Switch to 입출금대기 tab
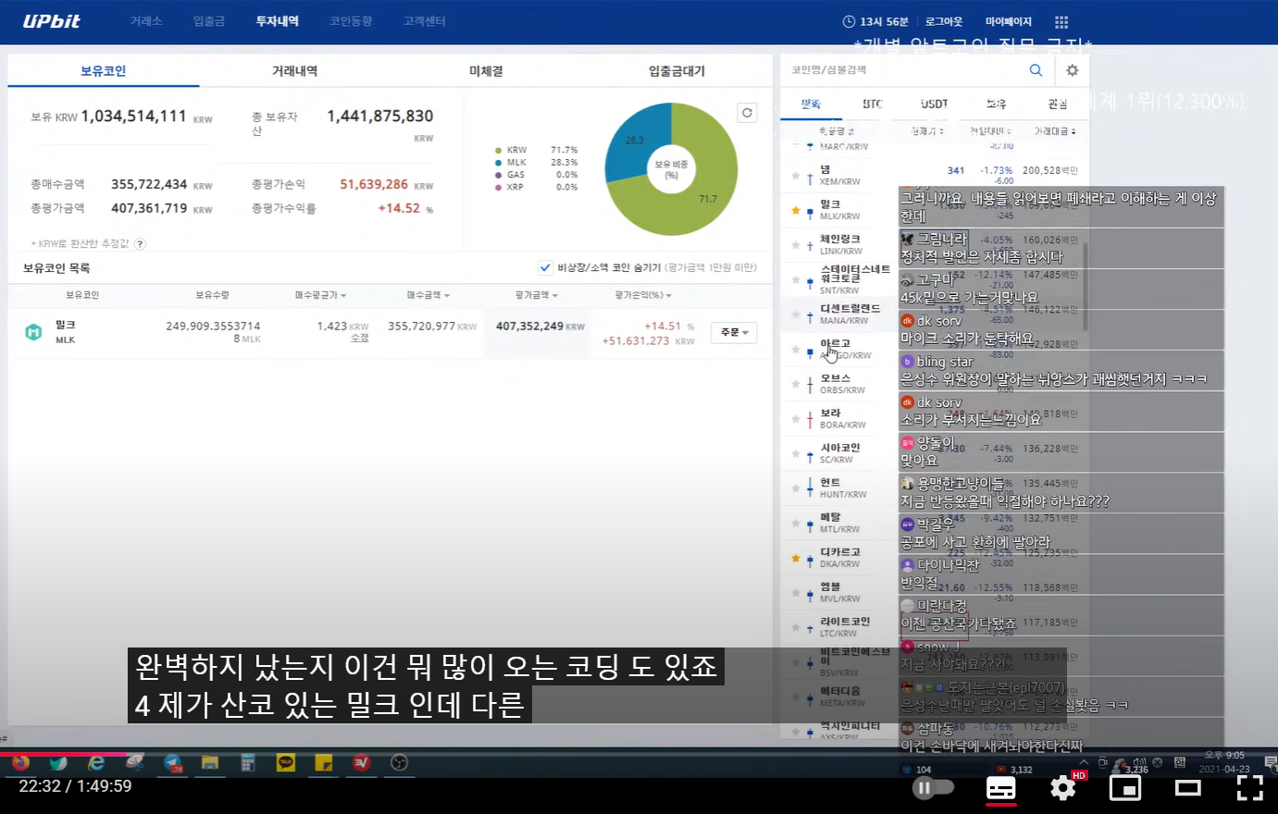The width and height of the screenshot is (1278, 814). [676, 71]
